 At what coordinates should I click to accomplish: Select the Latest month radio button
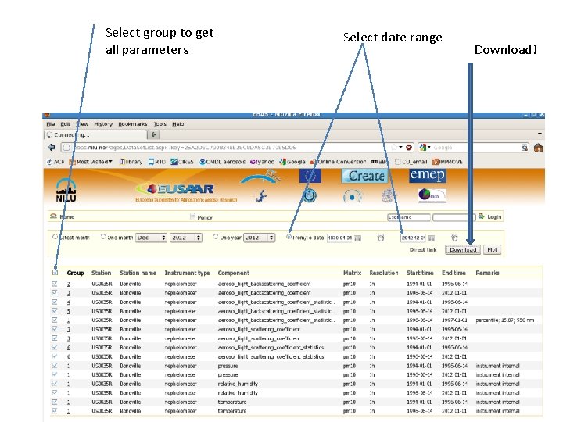55,237
